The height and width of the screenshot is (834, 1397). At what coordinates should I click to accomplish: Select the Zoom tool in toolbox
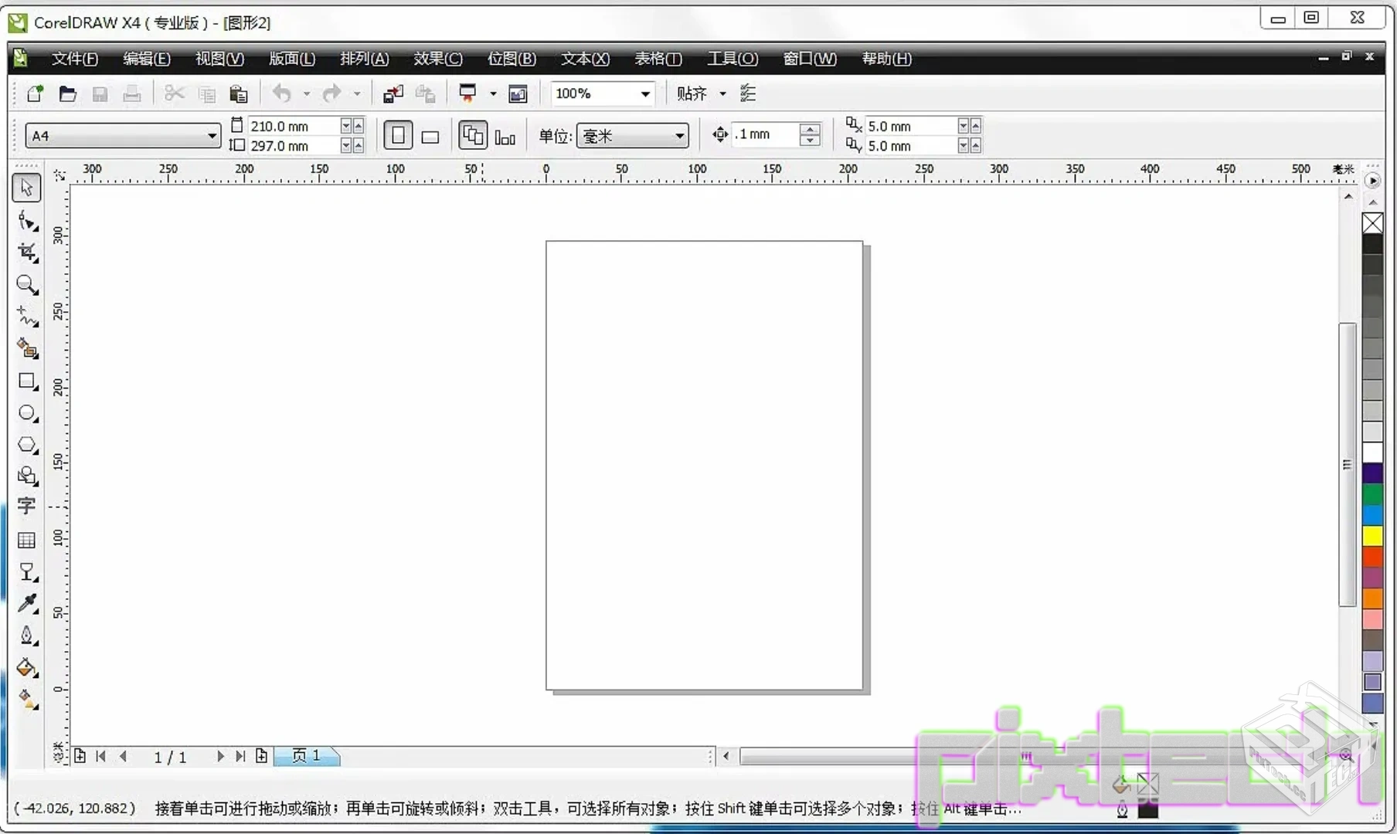(x=27, y=285)
